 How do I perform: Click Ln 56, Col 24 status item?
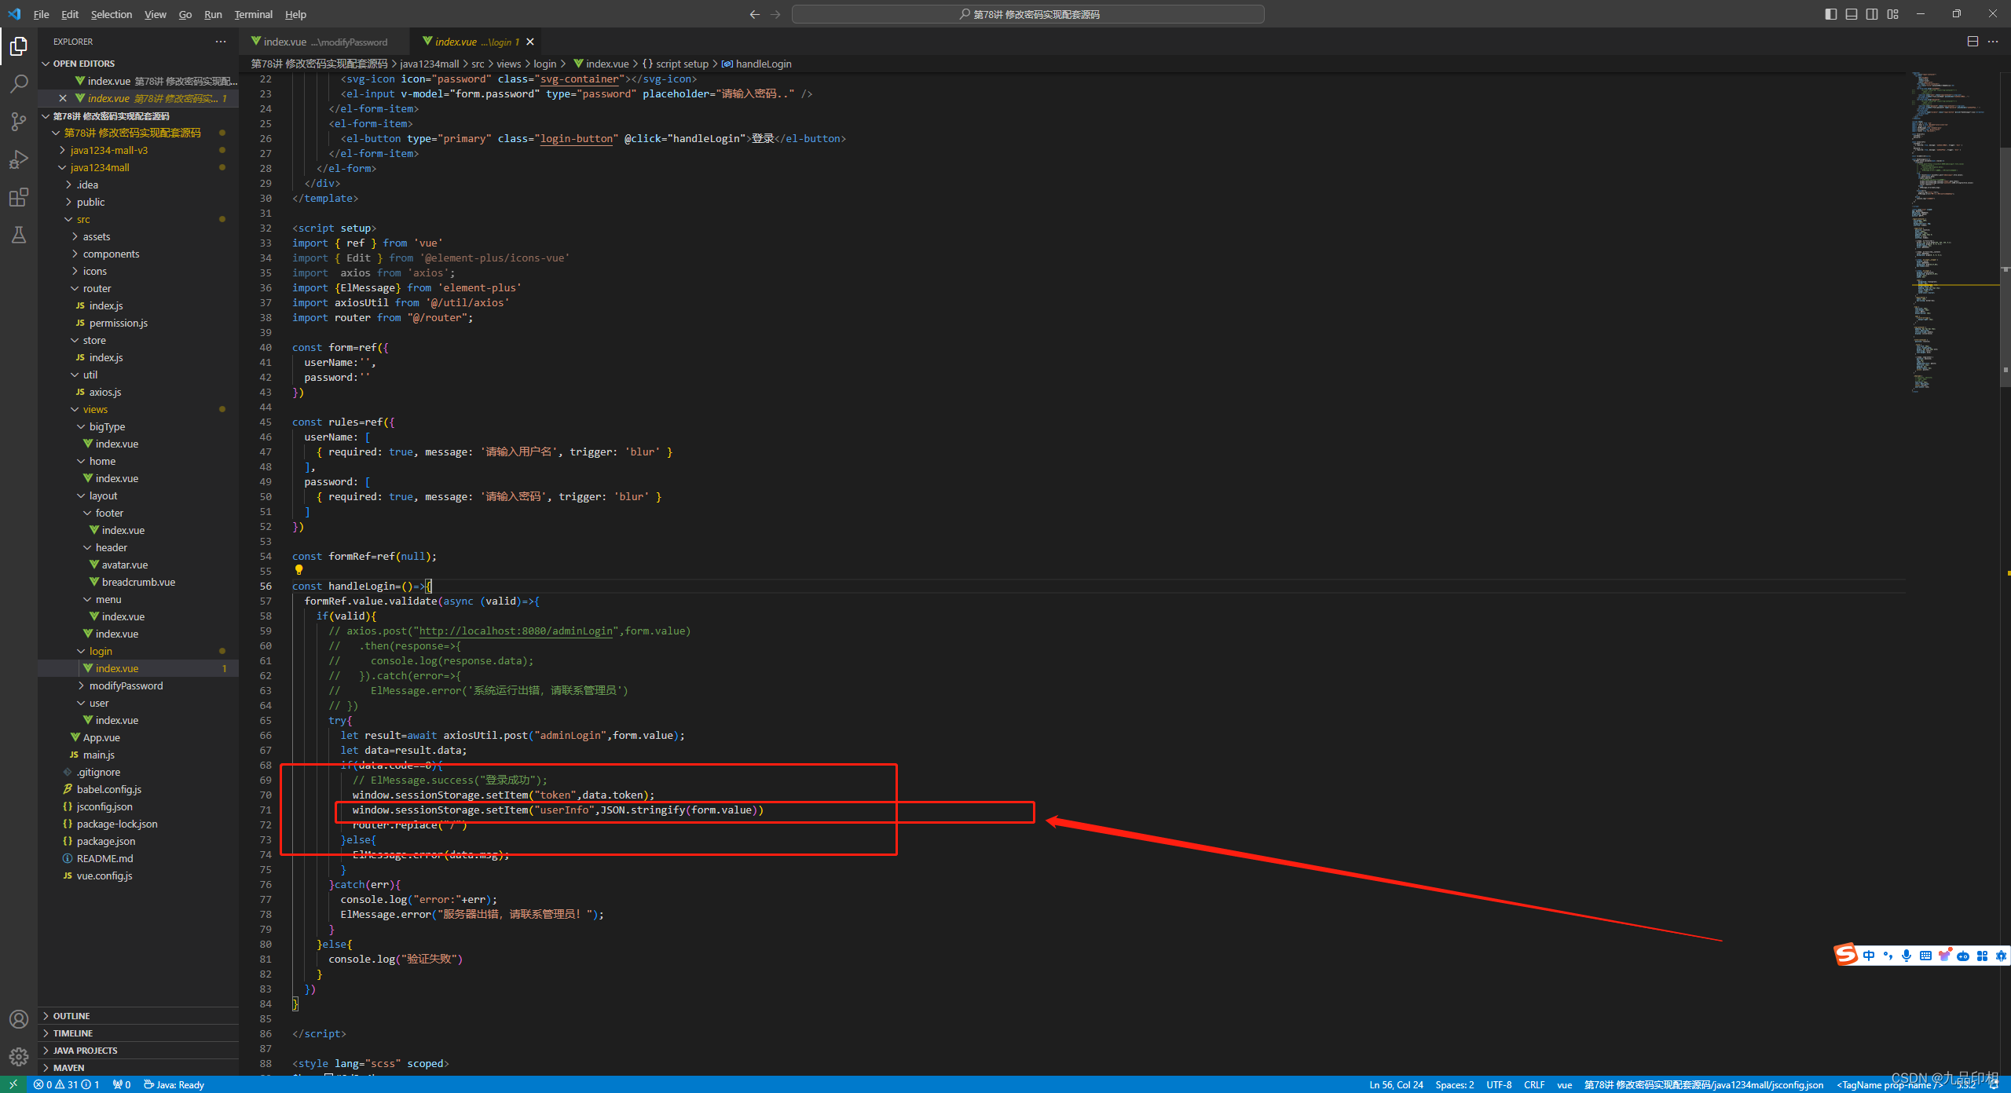(x=1396, y=1084)
